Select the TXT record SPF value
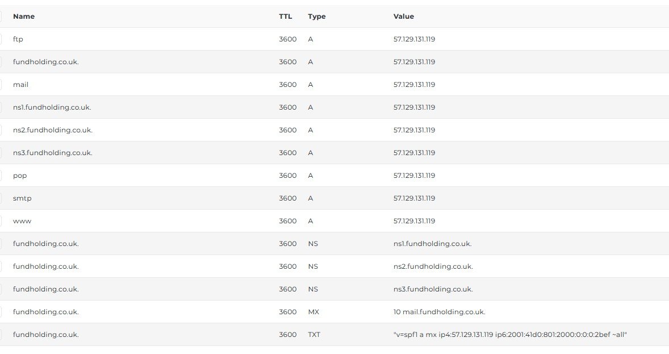This screenshot has height=354, width=669. (510, 334)
